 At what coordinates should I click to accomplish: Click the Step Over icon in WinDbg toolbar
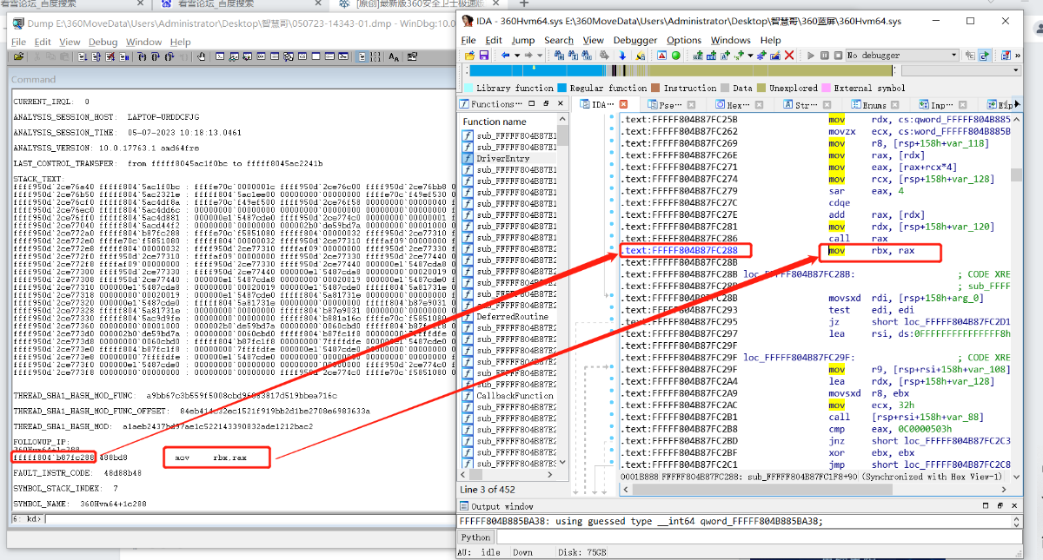(156, 56)
